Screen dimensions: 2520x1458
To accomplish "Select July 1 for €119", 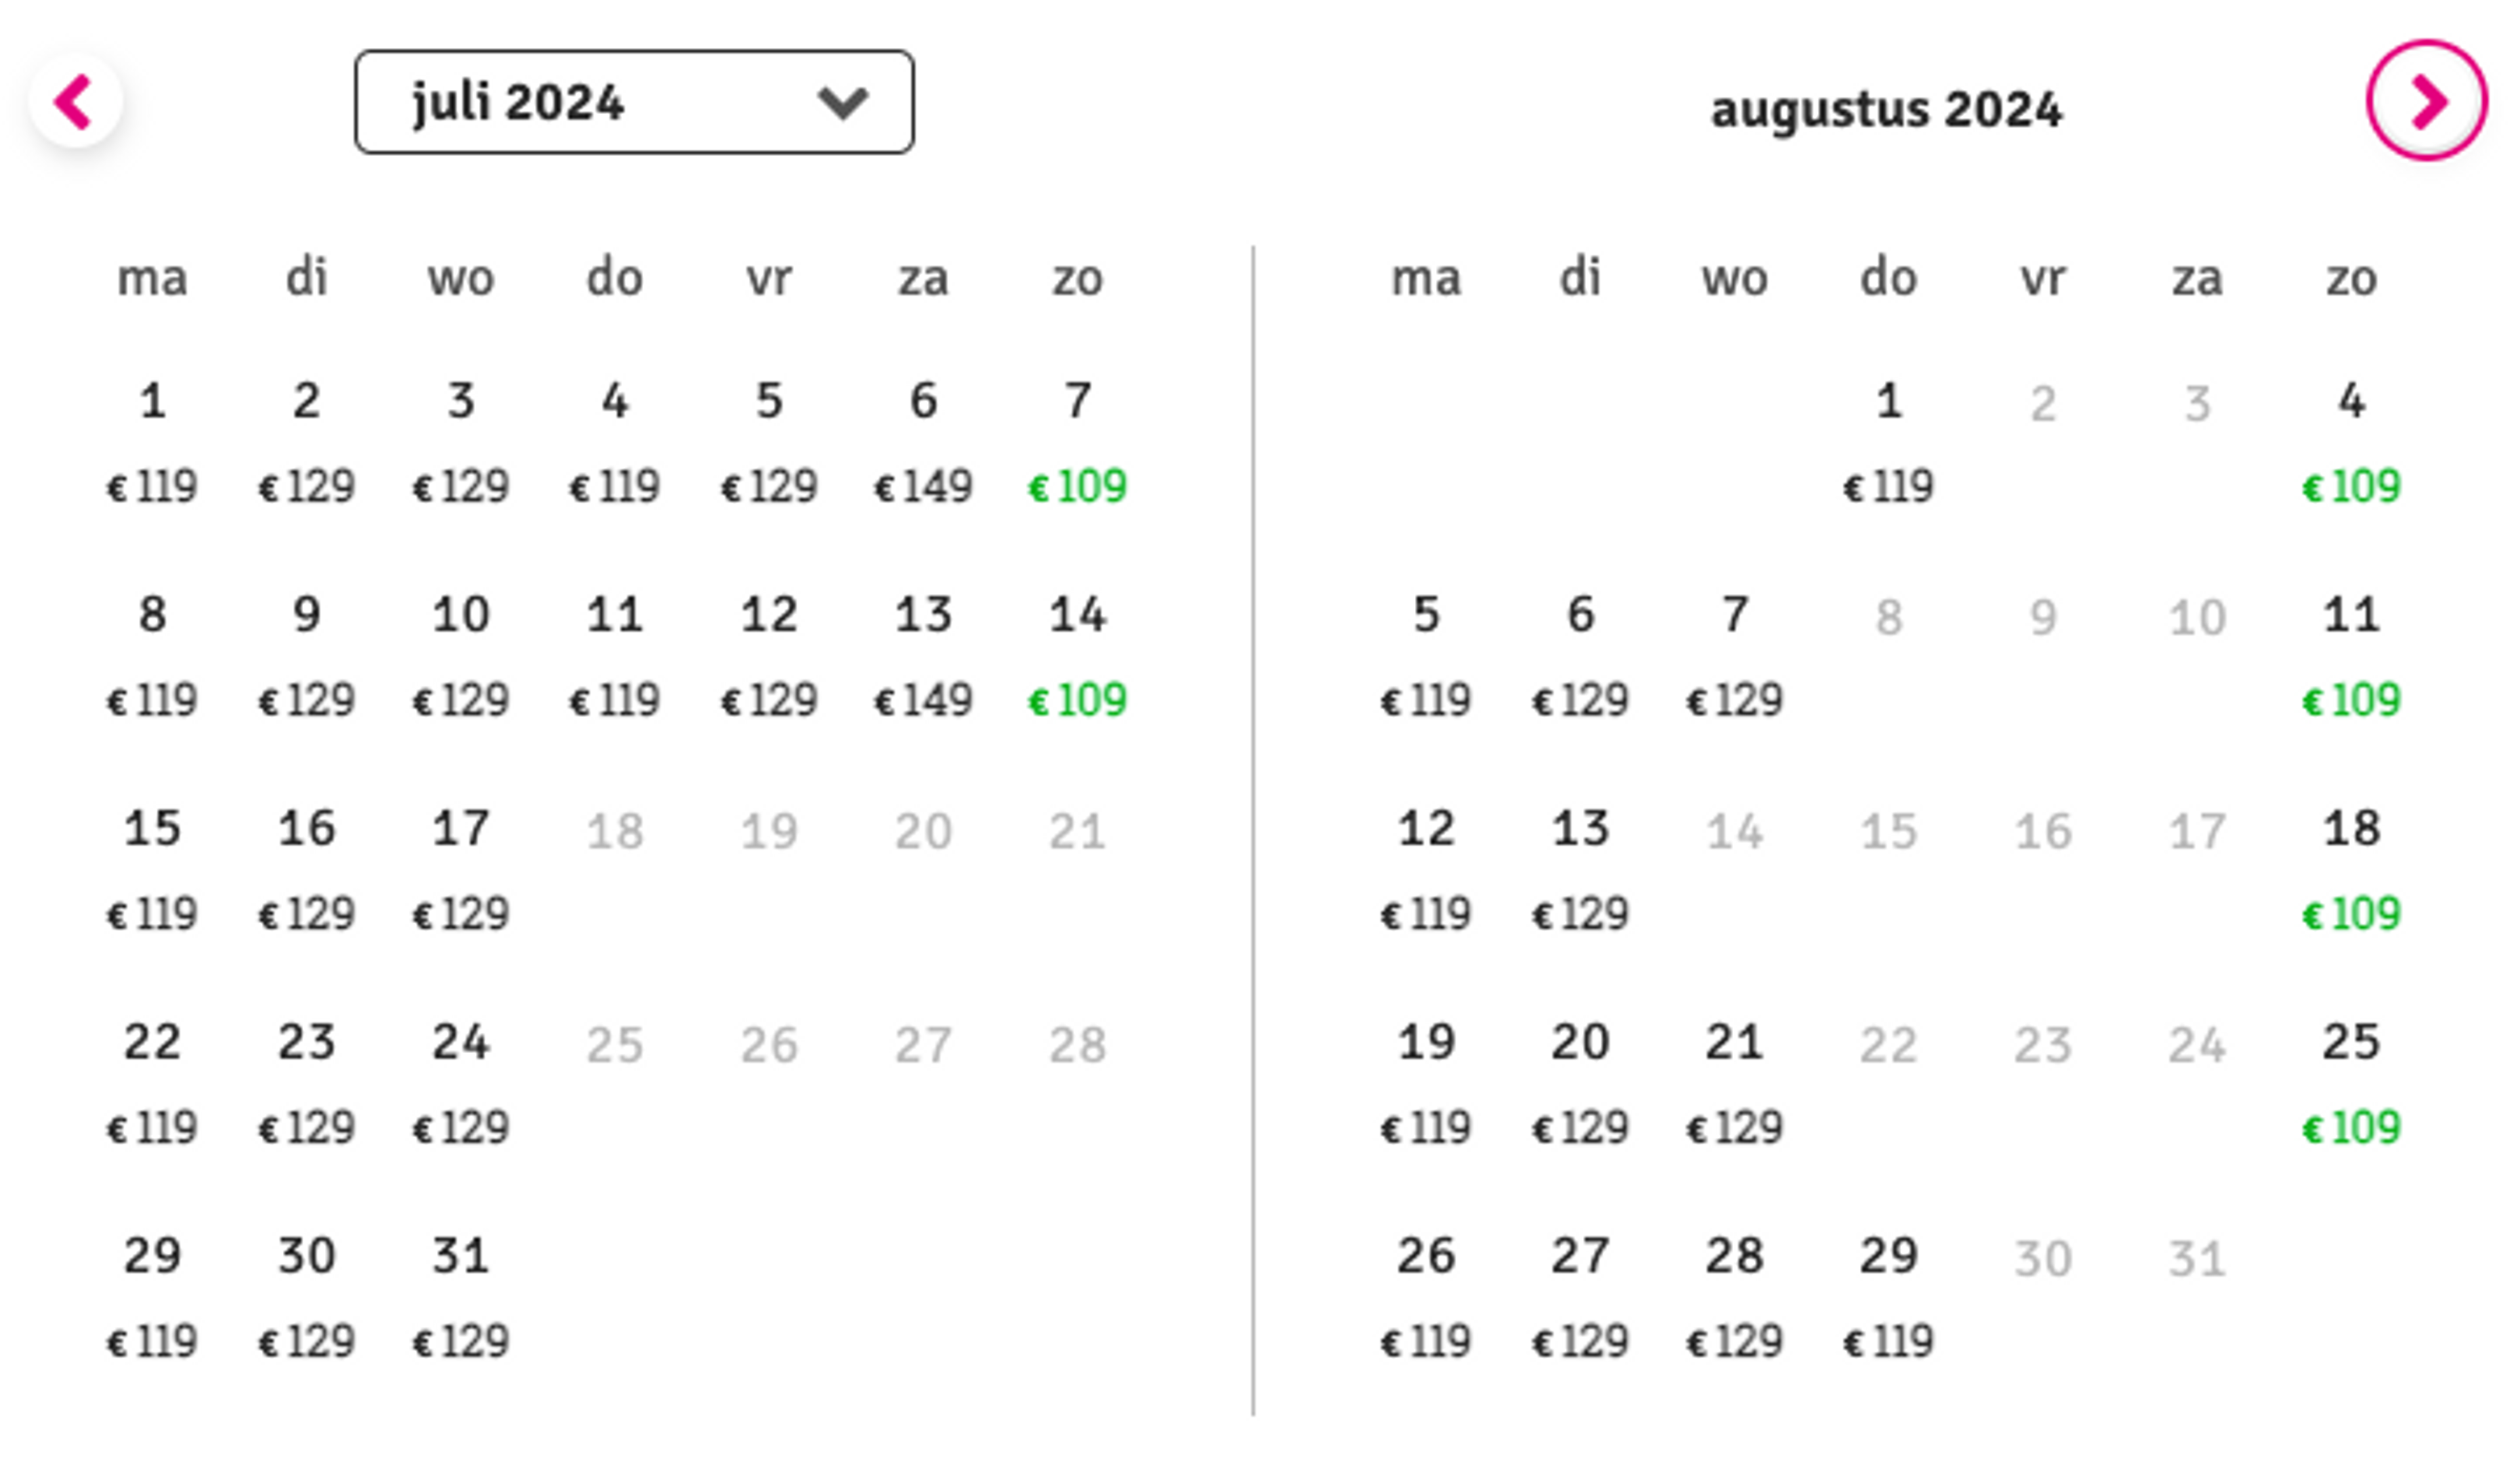I will click(x=152, y=444).
